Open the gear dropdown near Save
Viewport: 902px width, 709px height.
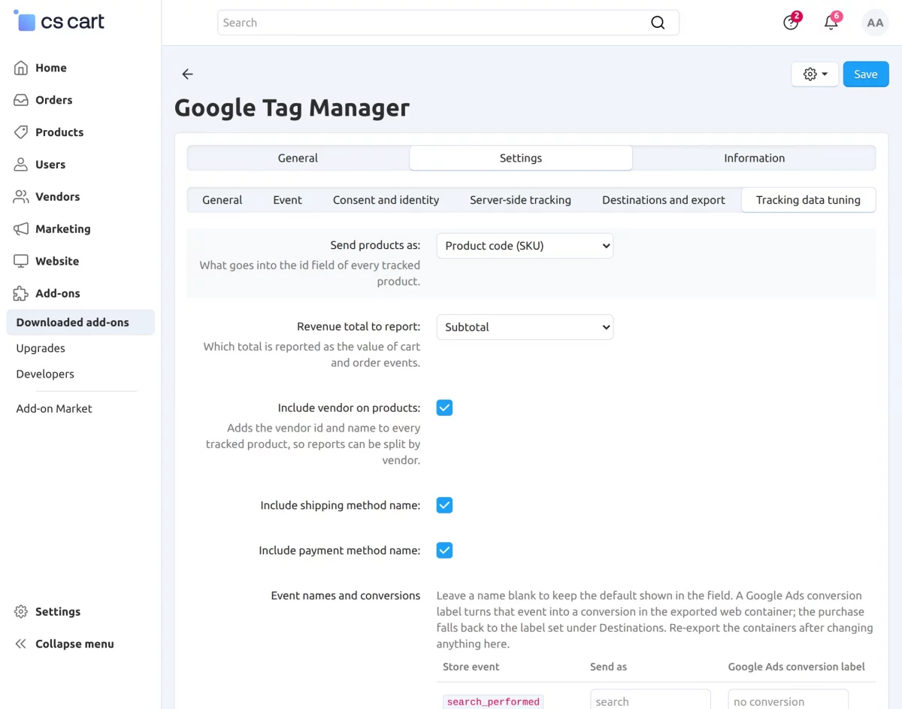pos(815,74)
